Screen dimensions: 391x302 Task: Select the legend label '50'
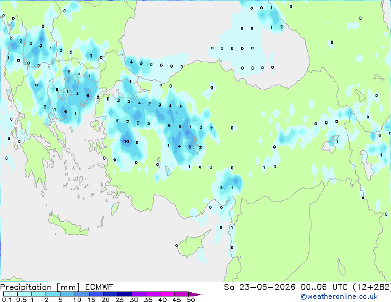[191, 300]
